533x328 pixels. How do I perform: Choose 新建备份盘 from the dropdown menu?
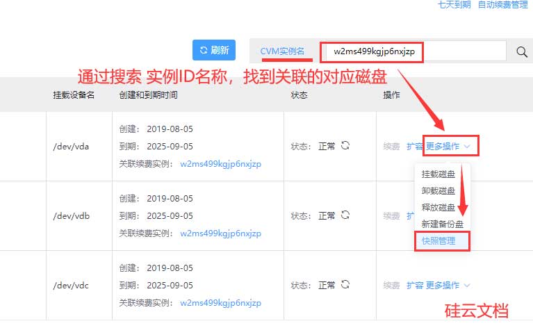pos(442,224)
